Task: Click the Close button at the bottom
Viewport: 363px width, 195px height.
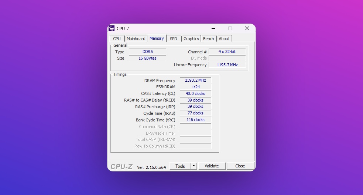Action: point(240,166)
